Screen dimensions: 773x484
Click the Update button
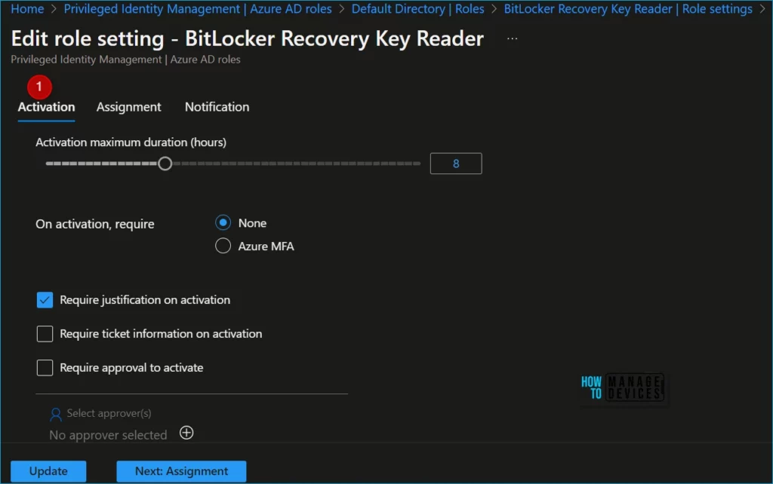(x=48, y=471)
